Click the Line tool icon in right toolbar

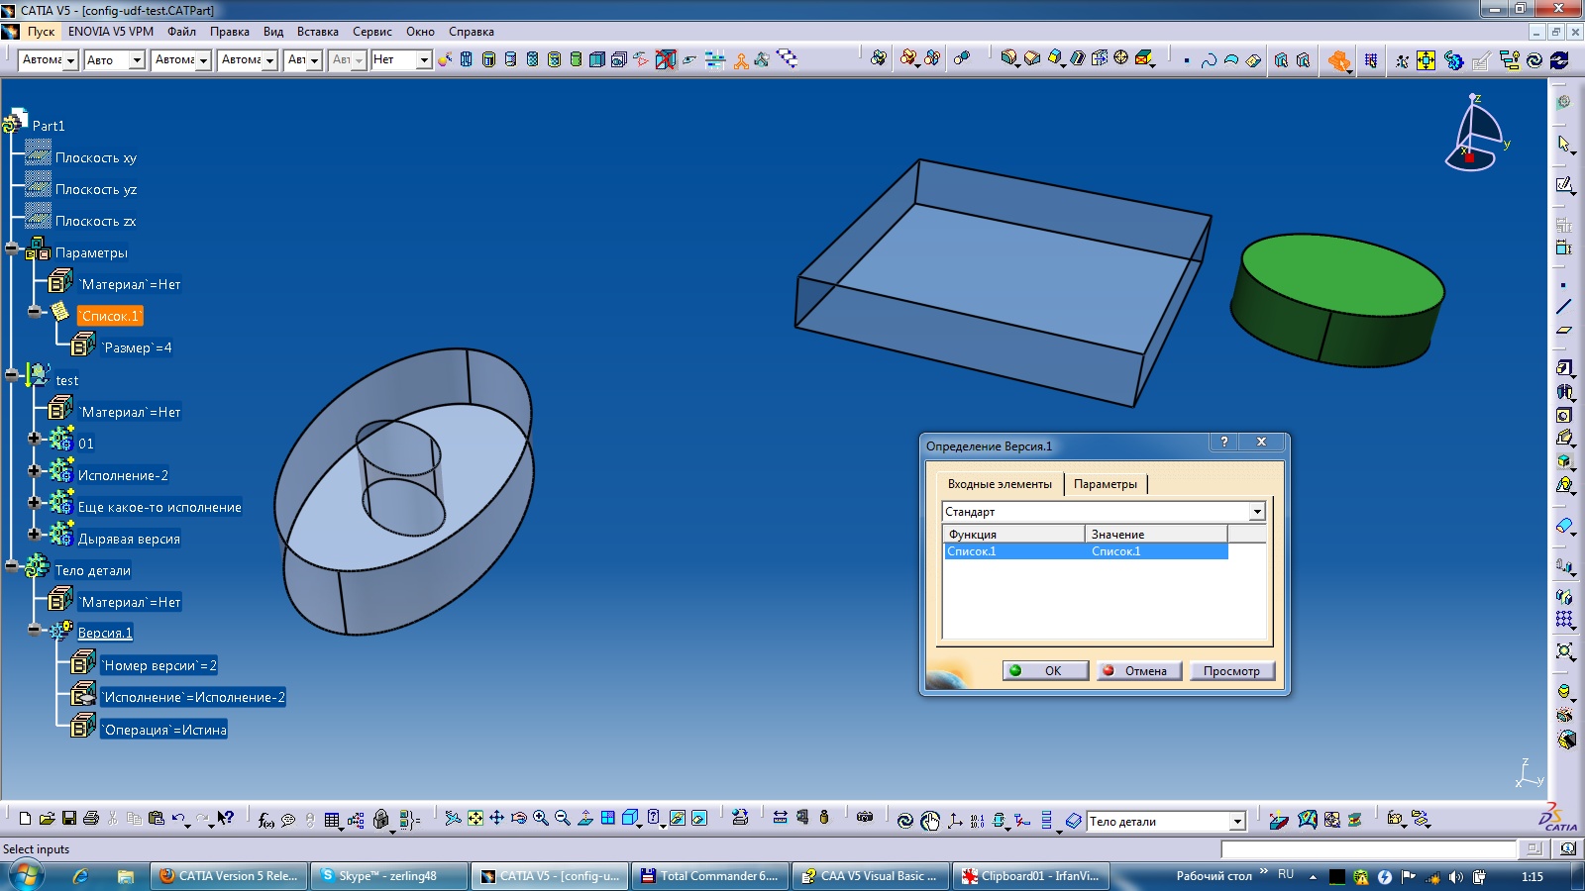click(x=1564, y=307)
